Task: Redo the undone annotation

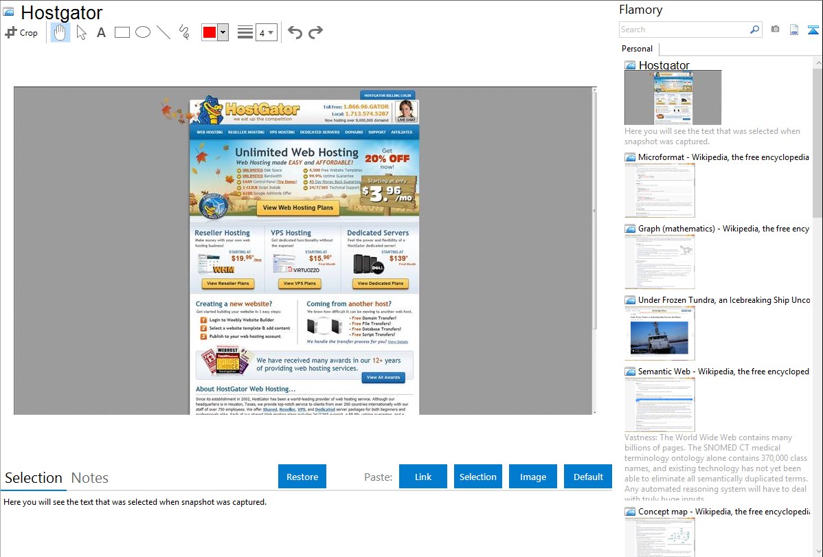Action: coord(315,32)
